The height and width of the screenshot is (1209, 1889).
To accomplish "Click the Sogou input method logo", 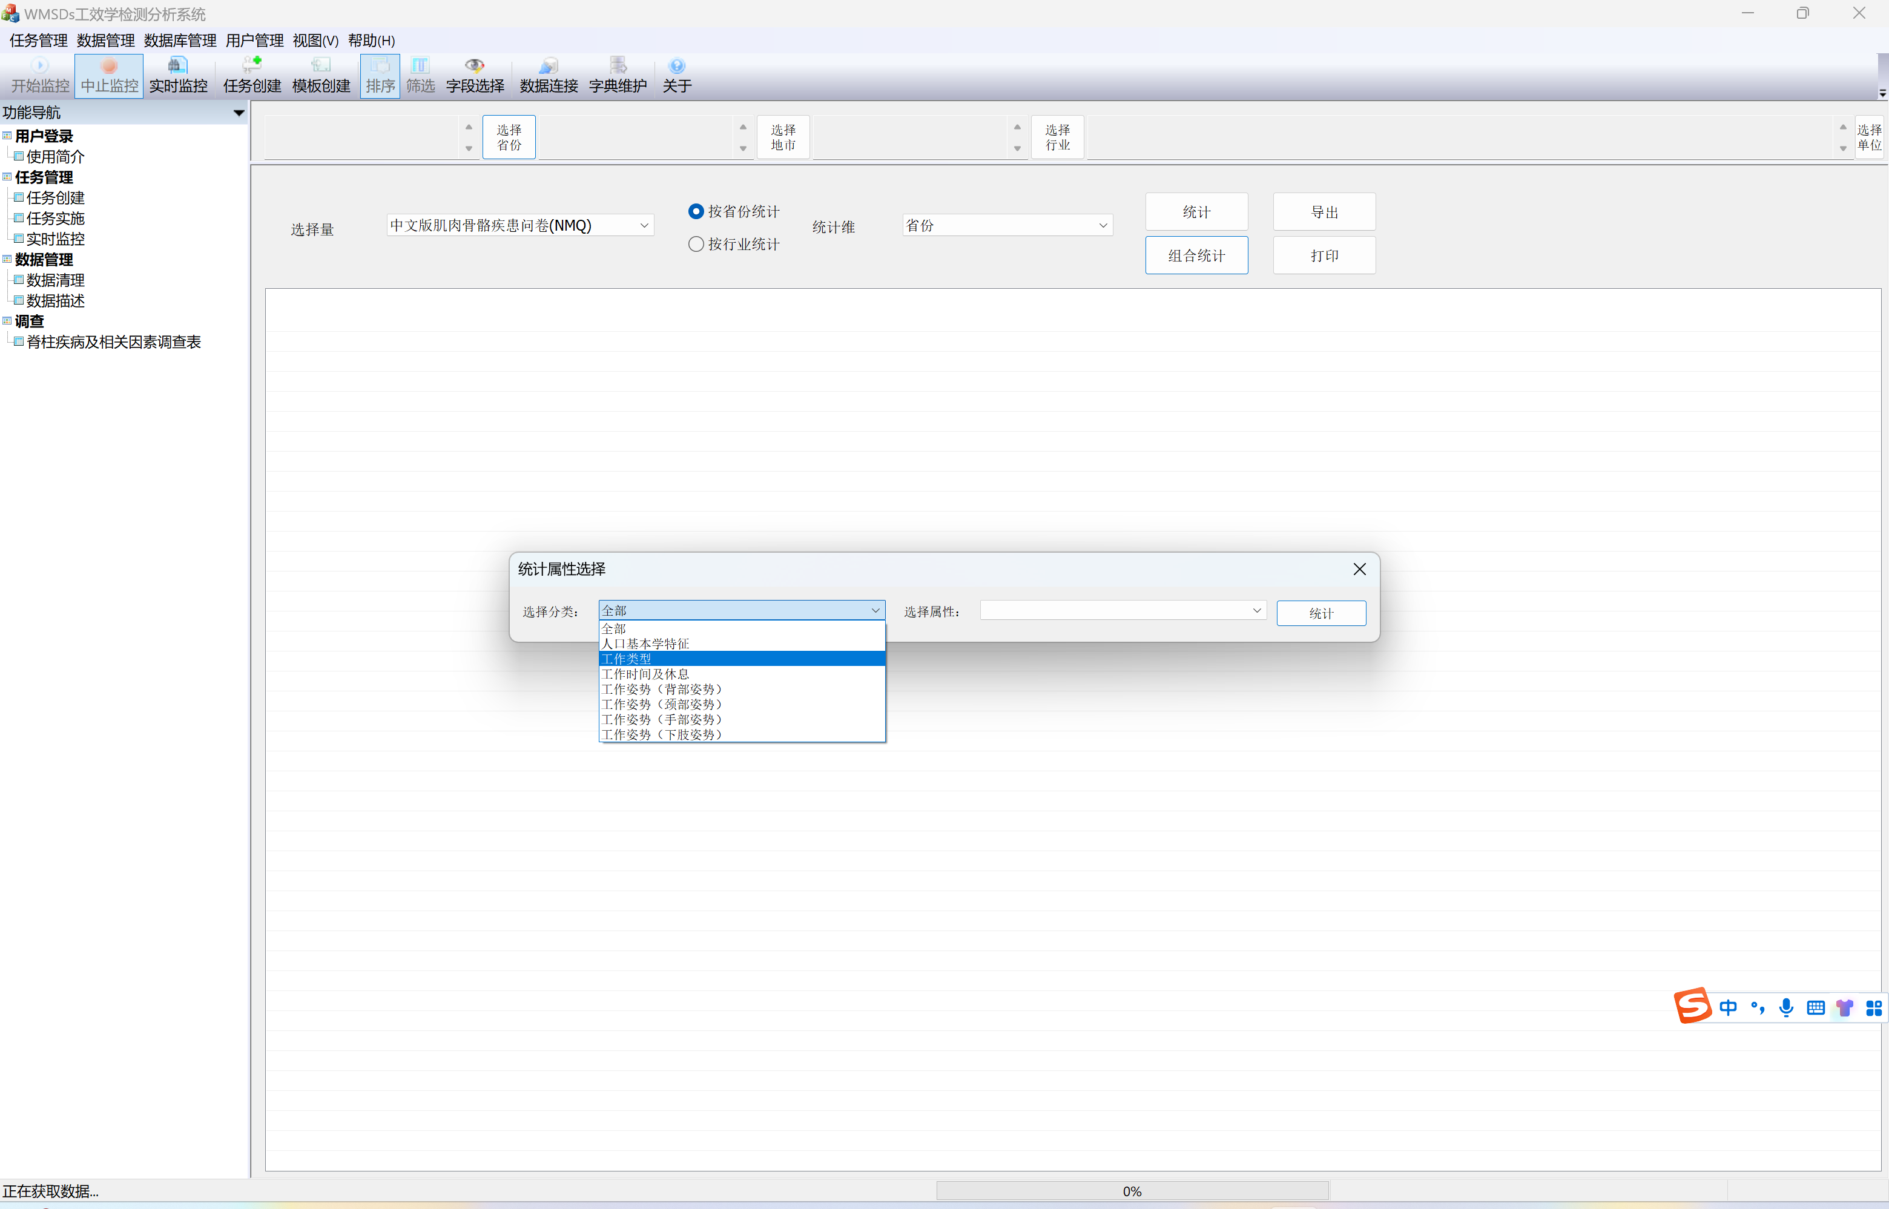I will (x=1692, y=1006).
